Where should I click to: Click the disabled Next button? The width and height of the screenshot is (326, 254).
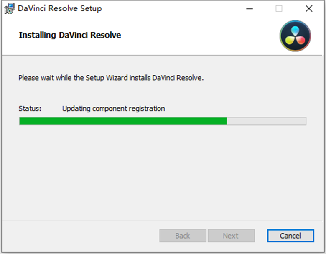click(x=231, y=236)
